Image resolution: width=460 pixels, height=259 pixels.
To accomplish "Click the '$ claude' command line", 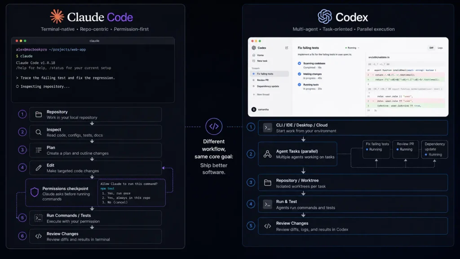I will click(x=24, y=56).
